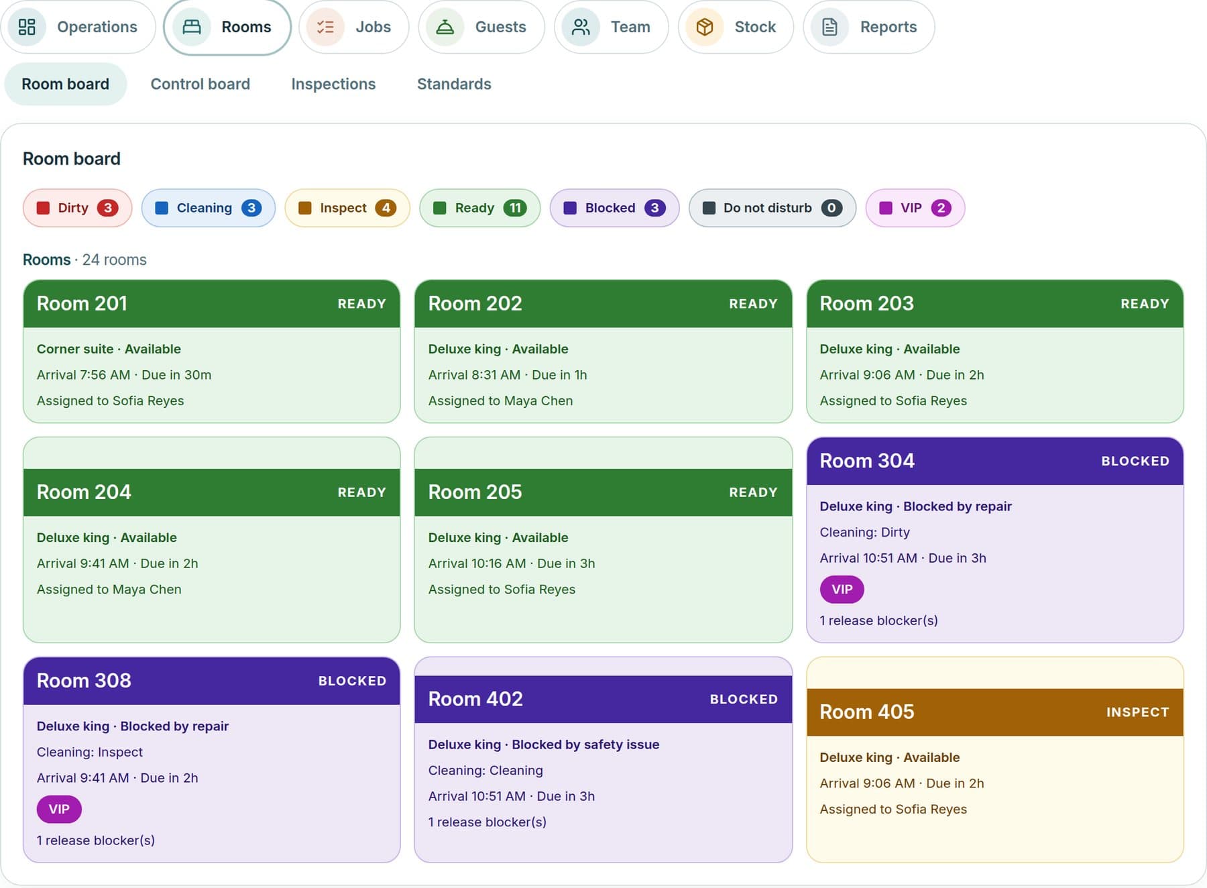Click "1 release blocker(s)" in Room 402
1207x888 pixels.
tap(487, 822)
